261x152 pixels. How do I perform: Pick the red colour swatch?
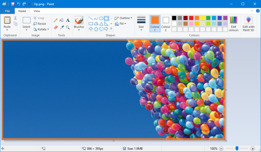191,18
